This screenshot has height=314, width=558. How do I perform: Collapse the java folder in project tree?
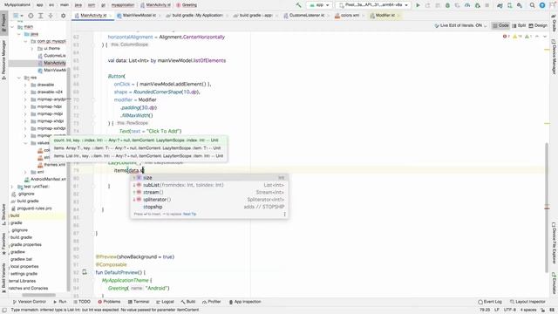pos(19,34)
